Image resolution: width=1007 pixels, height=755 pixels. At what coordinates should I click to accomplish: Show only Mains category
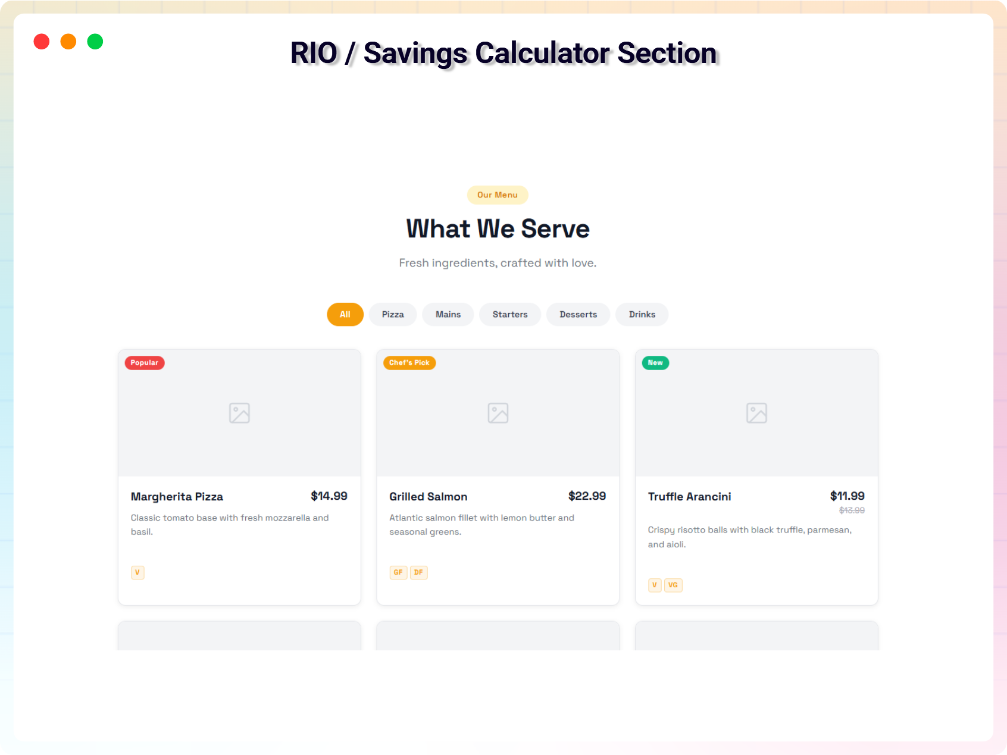pos(448,314)
